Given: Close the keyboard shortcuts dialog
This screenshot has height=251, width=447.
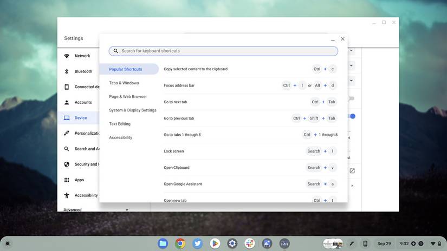Looking at the screenshot, I should click(342, 39).
